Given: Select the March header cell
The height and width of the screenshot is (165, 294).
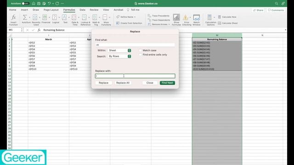Looking at the screenshot, I should tap(48, 39).
